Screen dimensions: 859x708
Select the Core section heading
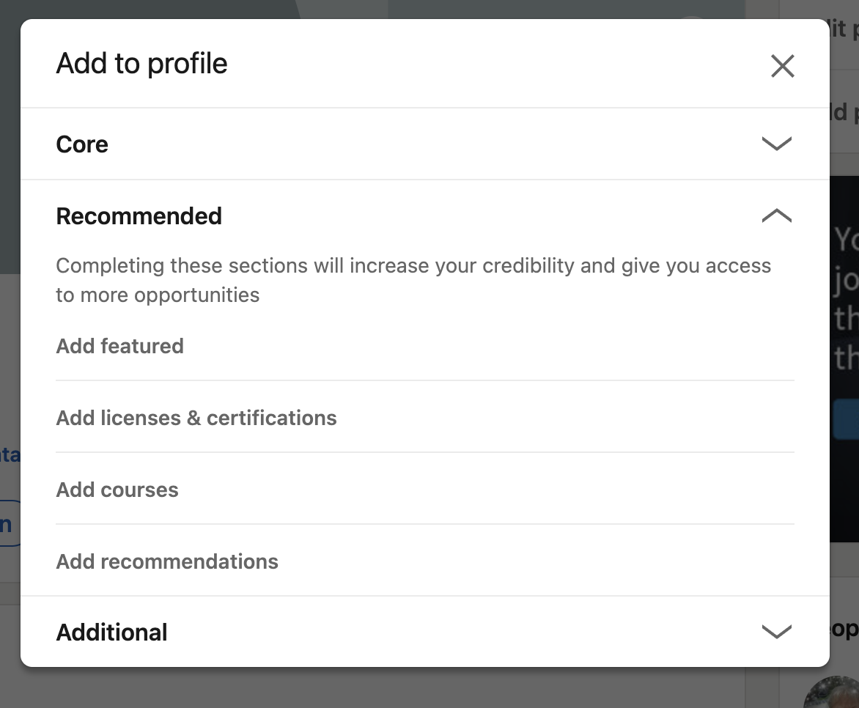82,144
